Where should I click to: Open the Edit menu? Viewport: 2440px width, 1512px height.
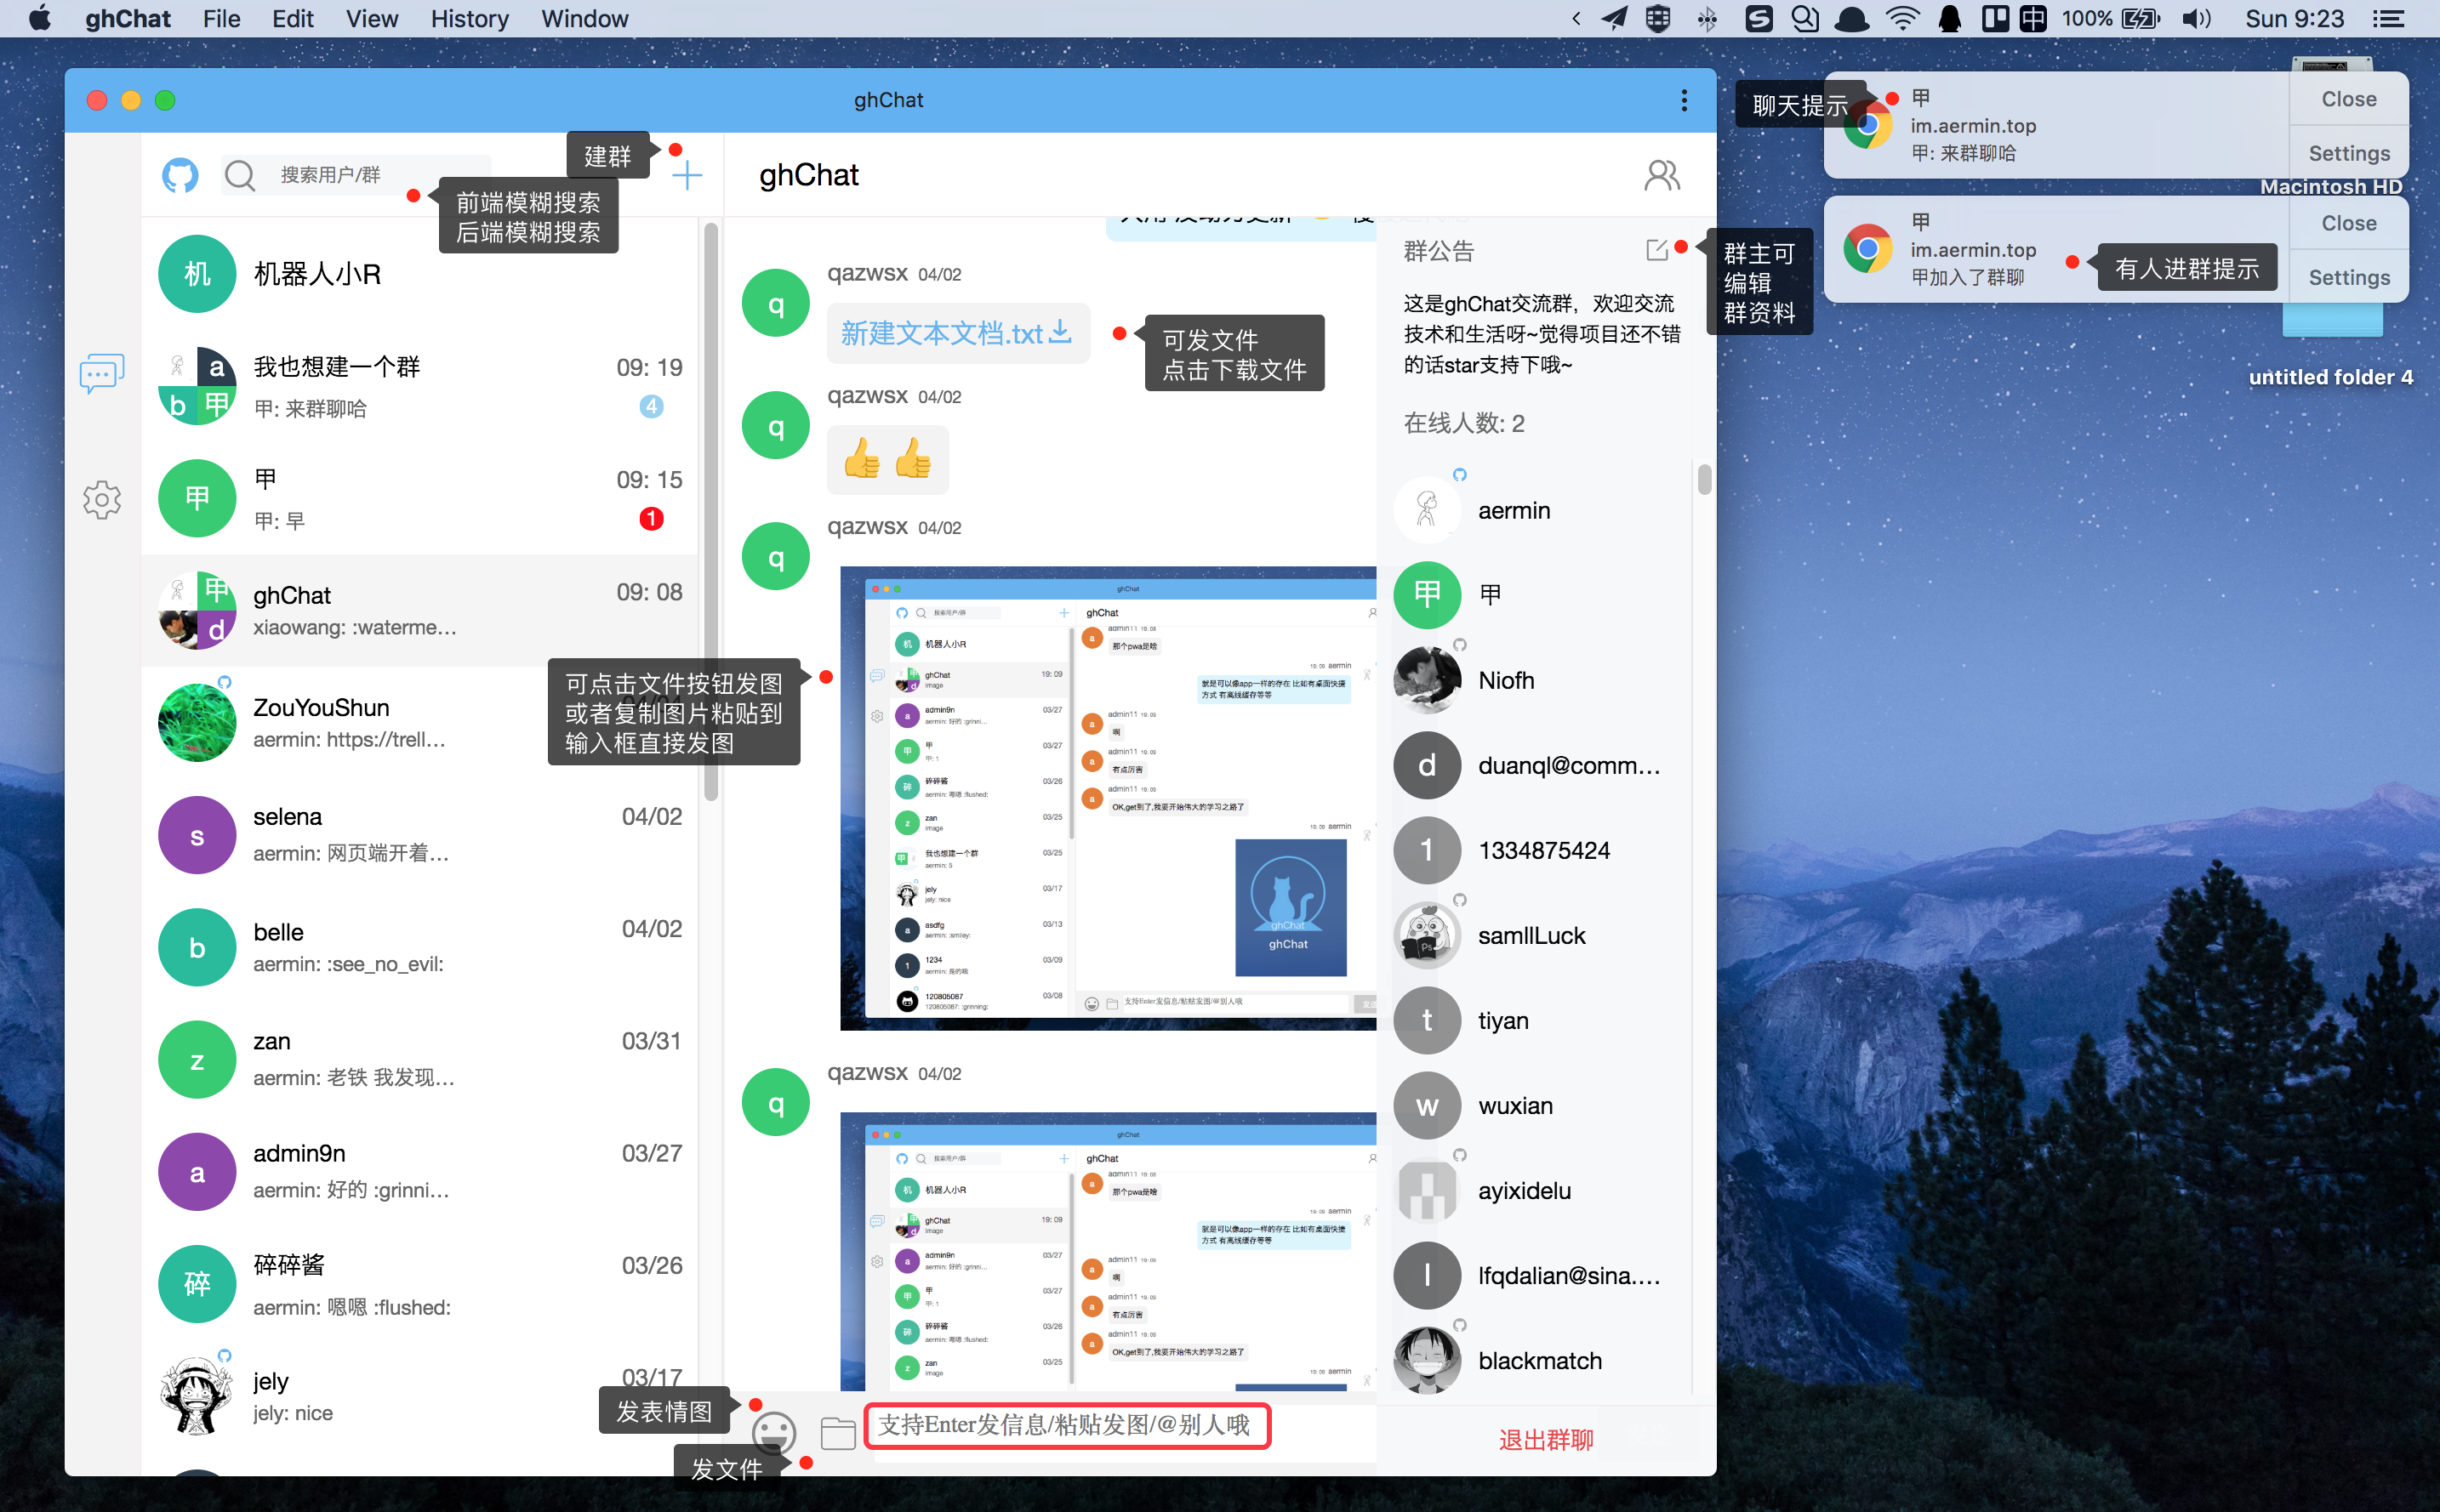(x=294, y=18)
